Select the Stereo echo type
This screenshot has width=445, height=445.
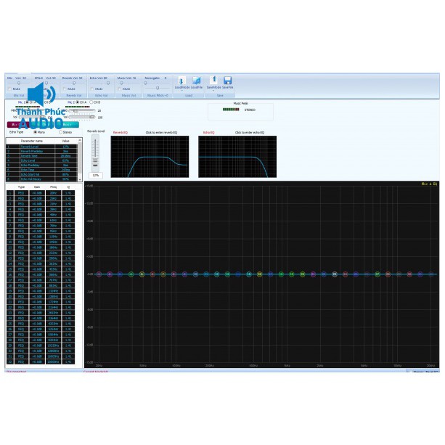[x=61, y=132]
